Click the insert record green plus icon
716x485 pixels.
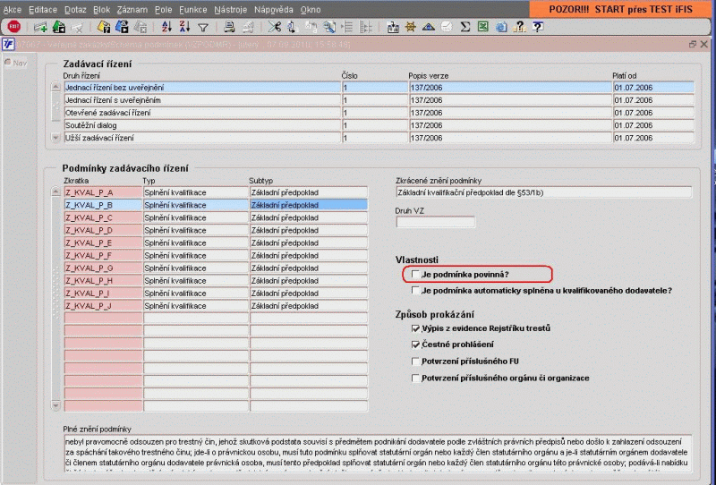[x=40, y=27]
